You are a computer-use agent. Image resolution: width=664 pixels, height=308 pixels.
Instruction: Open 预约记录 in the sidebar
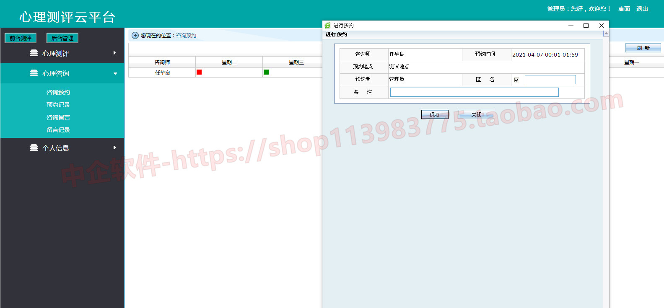coord(58,105)
